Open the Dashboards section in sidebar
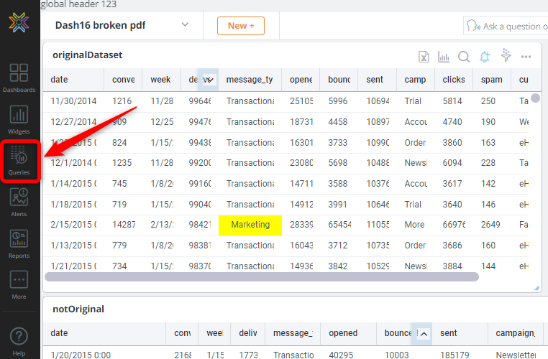Viewport: 548px width, 359px height. (x=19, y=78)
